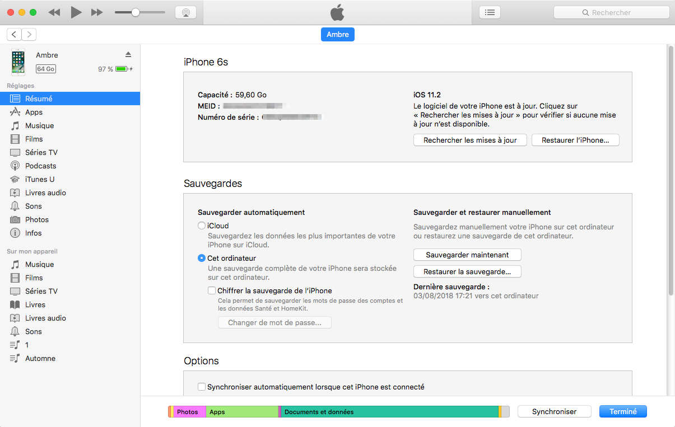The width and height of the screenshot is (675, 427).
Task: Click the Synchroniser button
Action: [555, 411]
